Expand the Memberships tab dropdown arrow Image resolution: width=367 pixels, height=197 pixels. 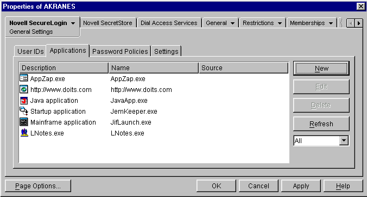(331, 23)
